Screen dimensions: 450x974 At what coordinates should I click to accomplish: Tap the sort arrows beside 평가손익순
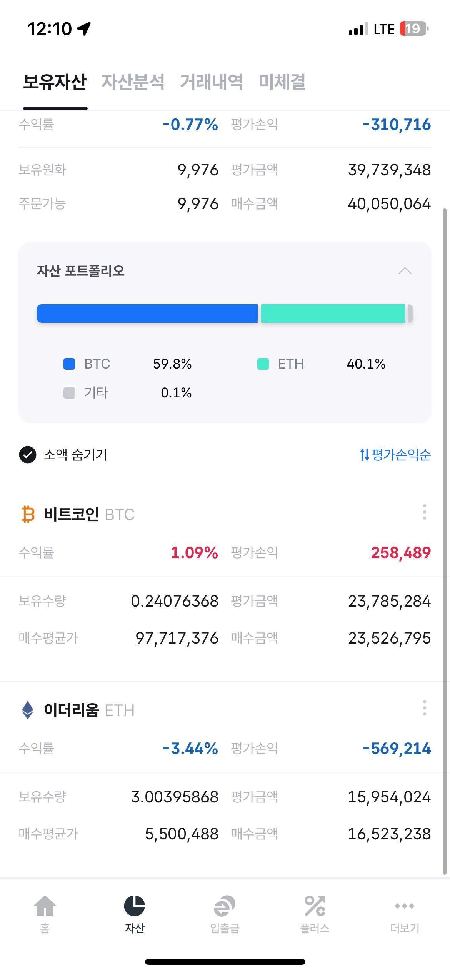point(365,456)
